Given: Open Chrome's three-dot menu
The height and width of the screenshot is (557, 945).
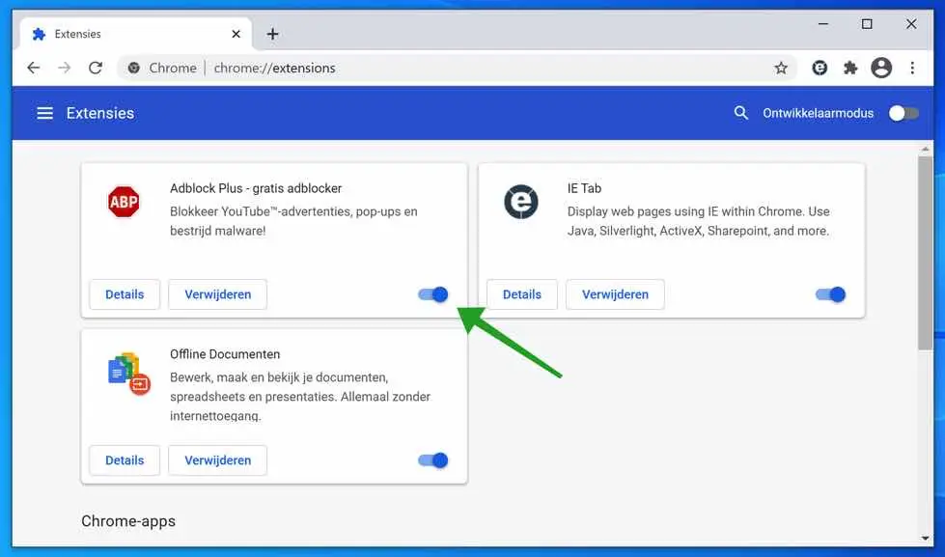Looking at the screenshot, I should tap(912, 69).
